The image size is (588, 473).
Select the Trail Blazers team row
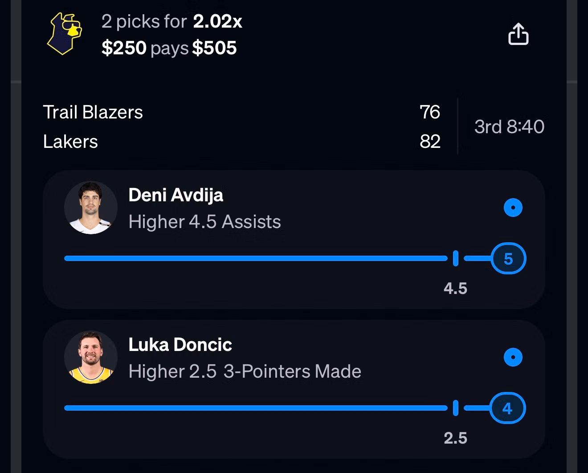(x=241, y=112)
